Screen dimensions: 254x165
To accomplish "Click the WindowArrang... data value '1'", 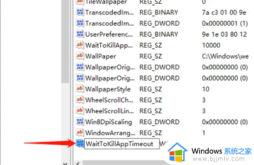I will [204, 133].
